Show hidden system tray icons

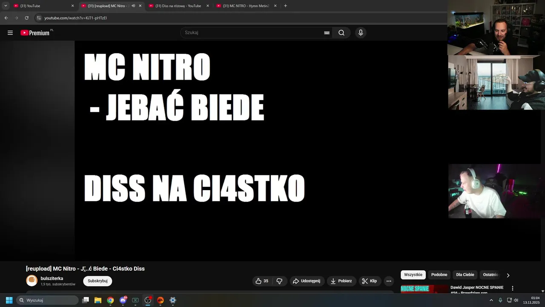click(491, 300)
